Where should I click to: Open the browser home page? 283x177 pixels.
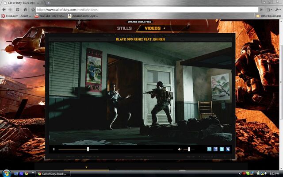pos(25,10)
